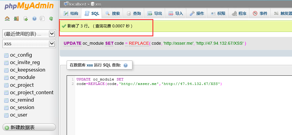Image resolution: width=292 pixels, height=135 pixels.
Task: Switch to the 结构 tab
Action: coord(71,13)
